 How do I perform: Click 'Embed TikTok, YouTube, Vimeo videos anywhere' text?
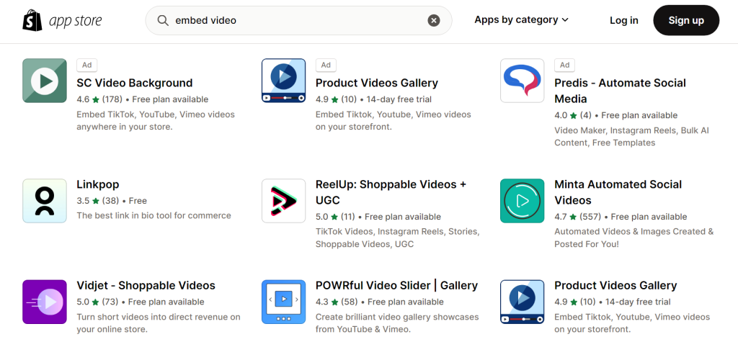[156, 120]
